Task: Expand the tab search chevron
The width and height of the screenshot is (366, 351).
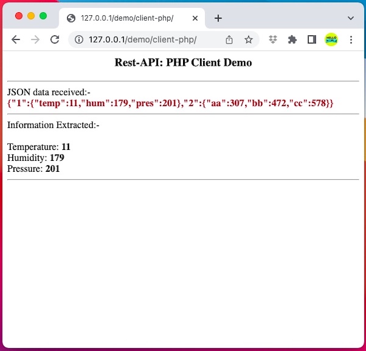Action: click(351, 18)
